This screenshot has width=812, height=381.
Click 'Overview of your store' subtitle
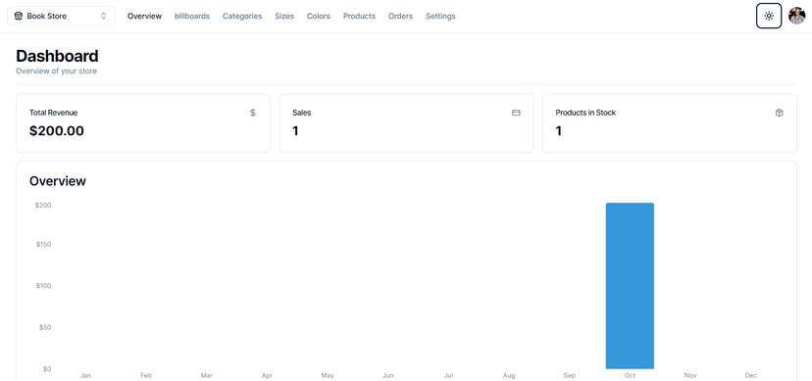(57, 71)
